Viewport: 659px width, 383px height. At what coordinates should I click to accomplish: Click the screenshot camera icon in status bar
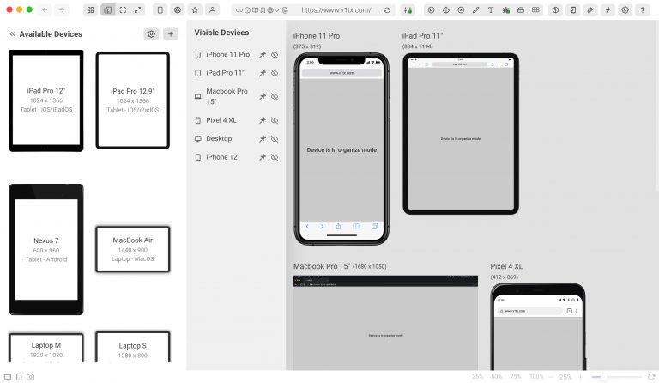31,377
